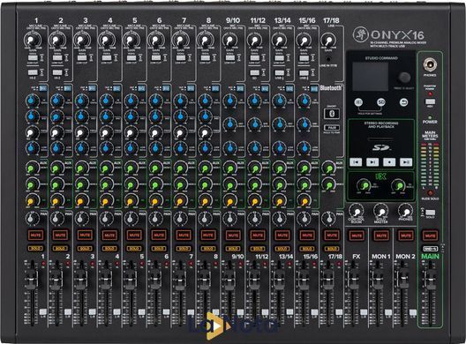Click the channel 1 fader
This screenshot has width=466, height=344.
32,280
